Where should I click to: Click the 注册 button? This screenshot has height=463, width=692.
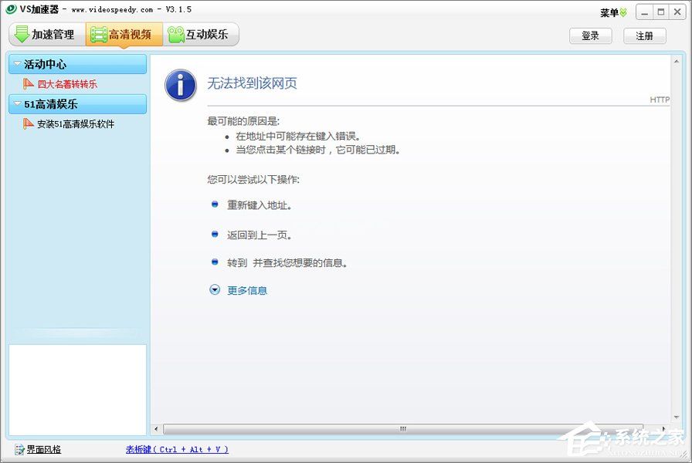[646, 35]
